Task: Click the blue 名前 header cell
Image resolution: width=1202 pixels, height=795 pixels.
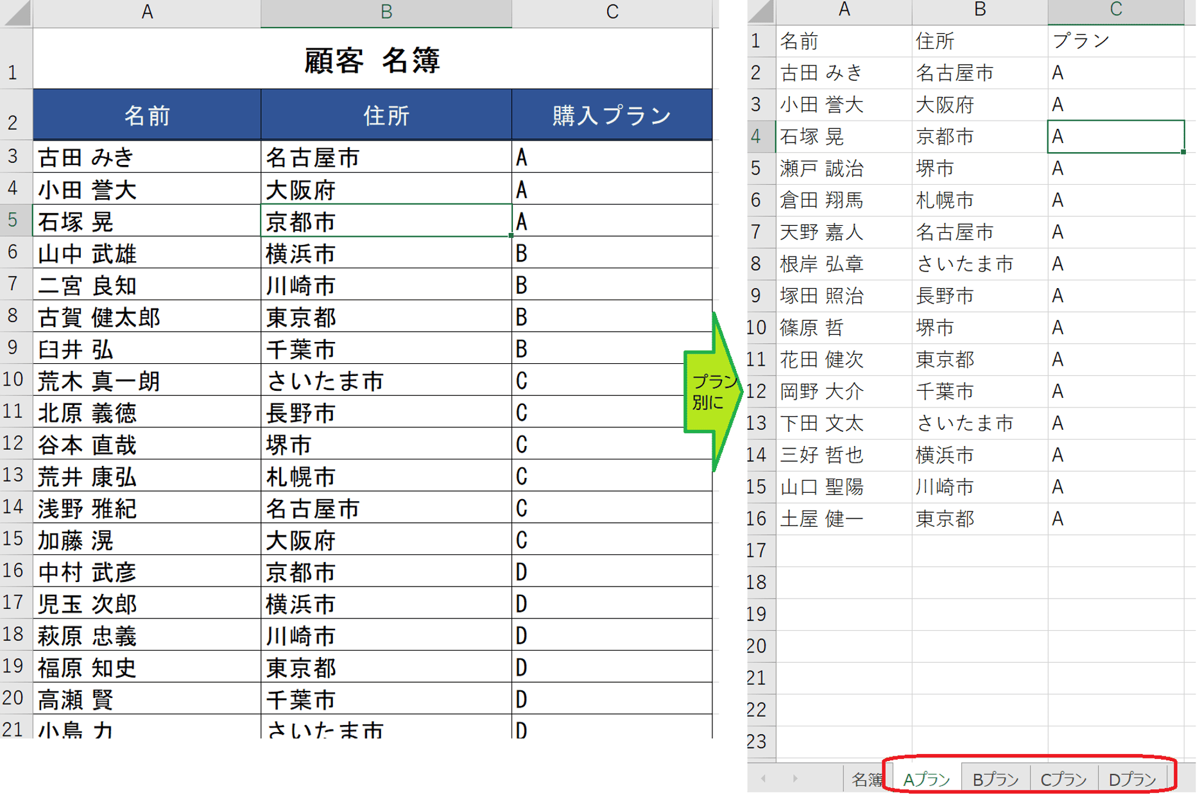Action: coord(147,115)
